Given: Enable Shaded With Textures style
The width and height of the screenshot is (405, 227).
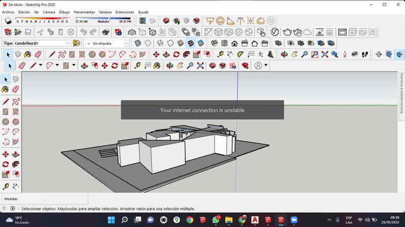Looking at the screenshot, I should [191, 43].
